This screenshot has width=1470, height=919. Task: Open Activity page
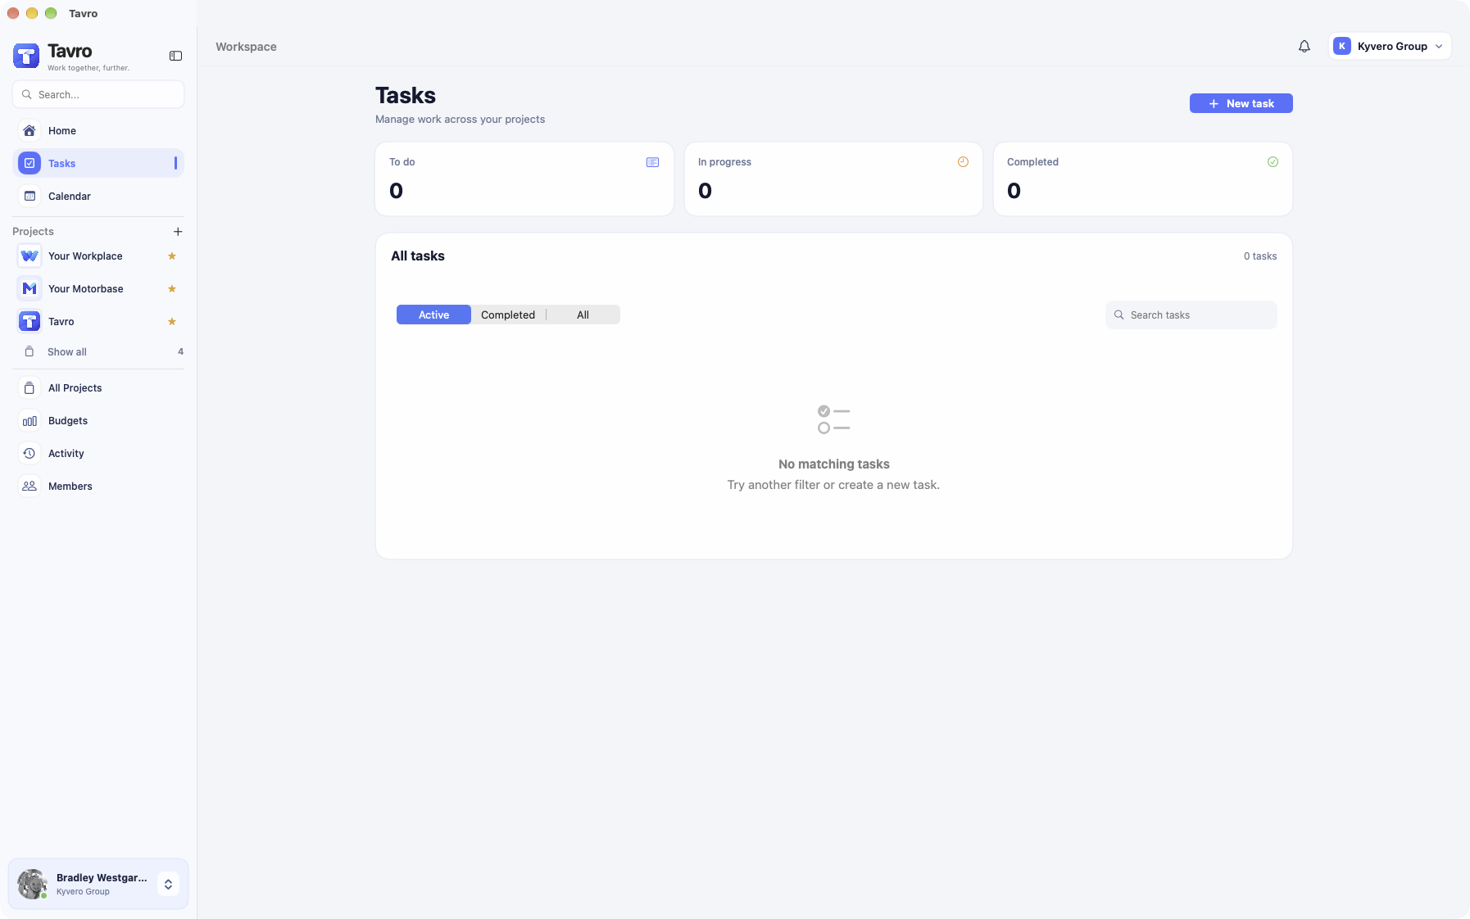[x=98, y=454]
